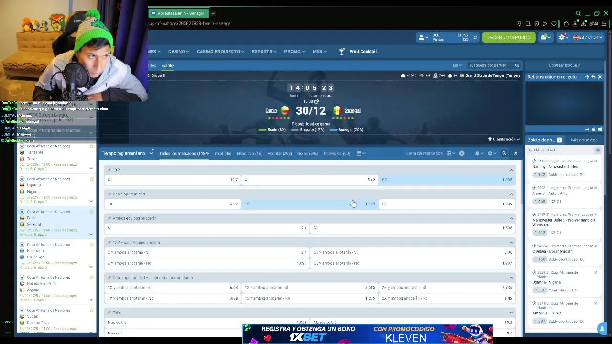This screenshot has height=344, width=612.
Task: Click Contraer bloque to collapse sidebar
Action: (x=564, y=65)
